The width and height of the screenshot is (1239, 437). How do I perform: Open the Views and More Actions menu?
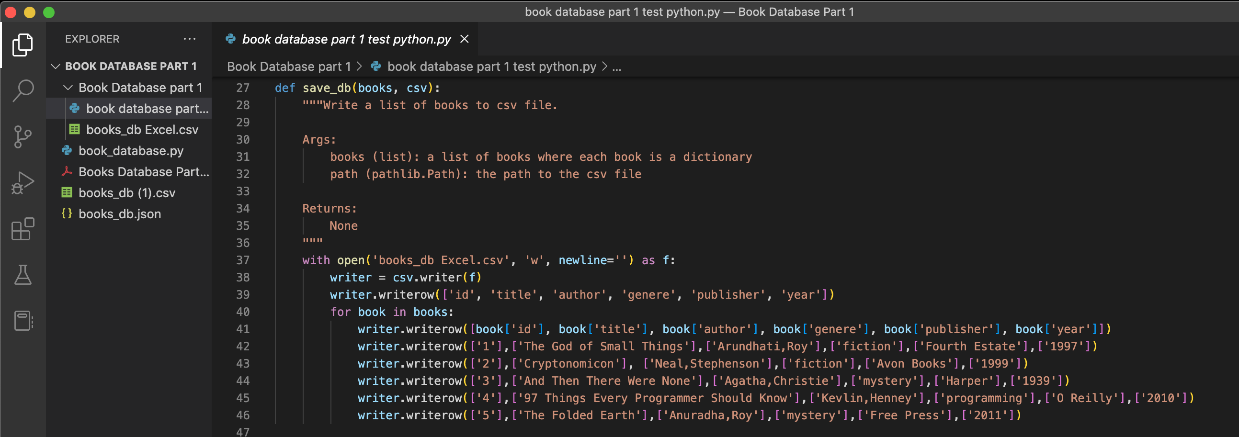(189, 38)
